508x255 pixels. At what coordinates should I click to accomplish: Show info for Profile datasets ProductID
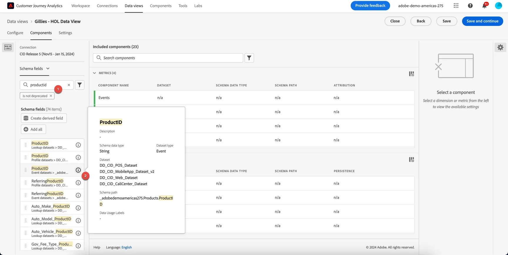point(78,157)
